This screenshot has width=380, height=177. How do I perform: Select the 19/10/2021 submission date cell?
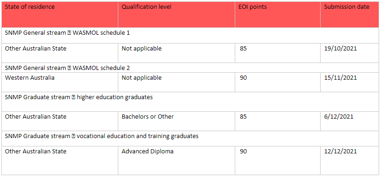point(349,53)
